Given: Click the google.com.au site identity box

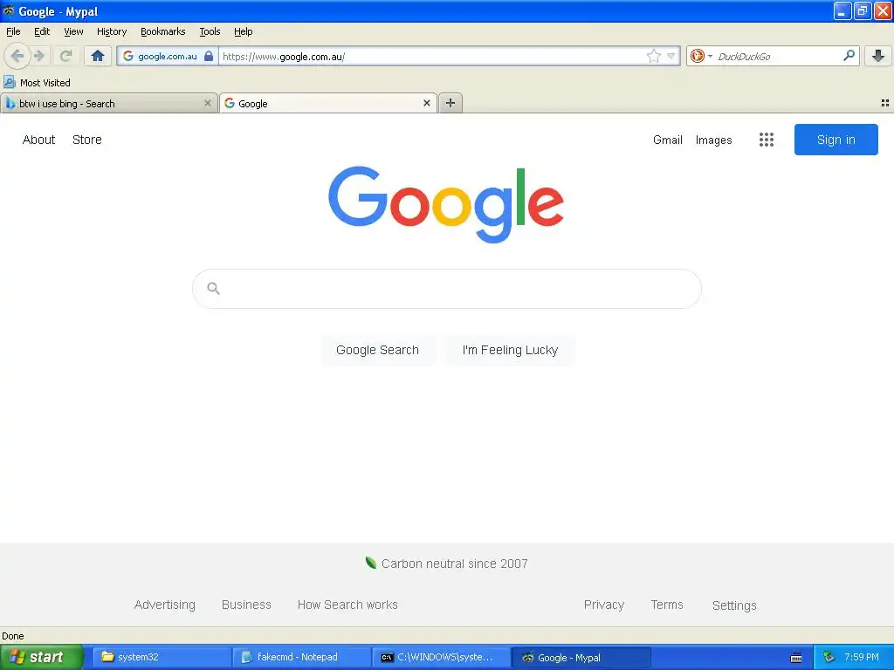Looking at the screenshot, I should tap(168, 56).
